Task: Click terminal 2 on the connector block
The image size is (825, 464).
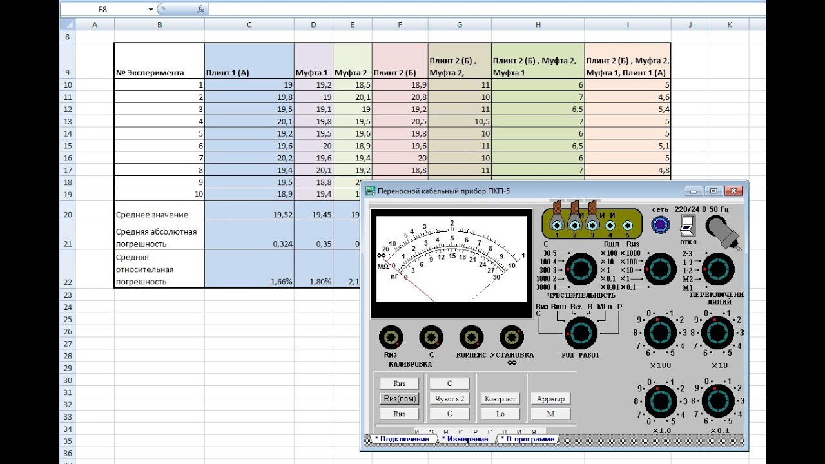Action: point(575,225)
